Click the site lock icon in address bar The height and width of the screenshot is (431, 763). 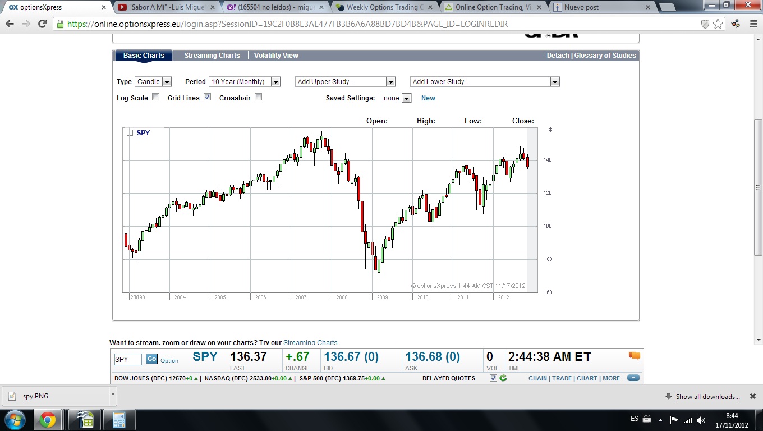(x=61, y=24)
